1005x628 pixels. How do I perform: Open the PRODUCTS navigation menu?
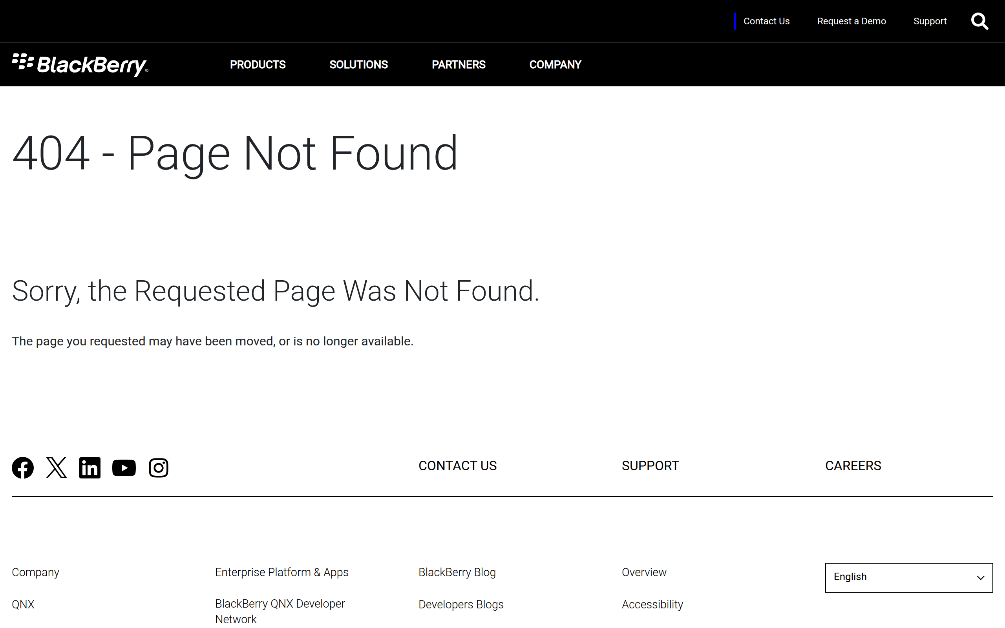(x=258, y=65)
